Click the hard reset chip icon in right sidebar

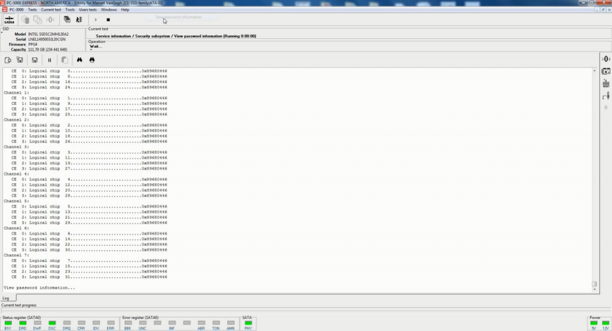tap(606, 83)
